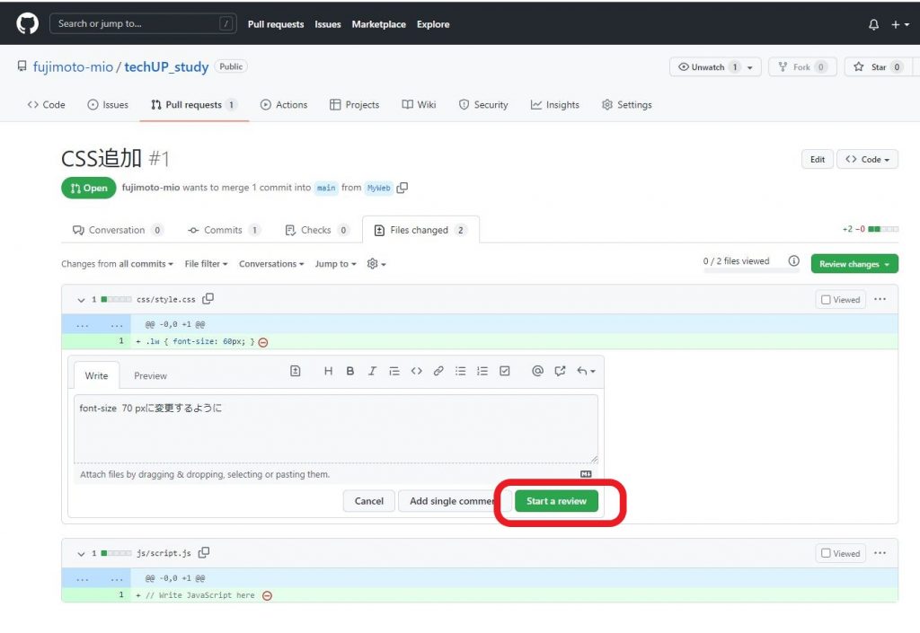Open the notifications bell
This screenshot has height=633, width=920.
pos(873,24)
